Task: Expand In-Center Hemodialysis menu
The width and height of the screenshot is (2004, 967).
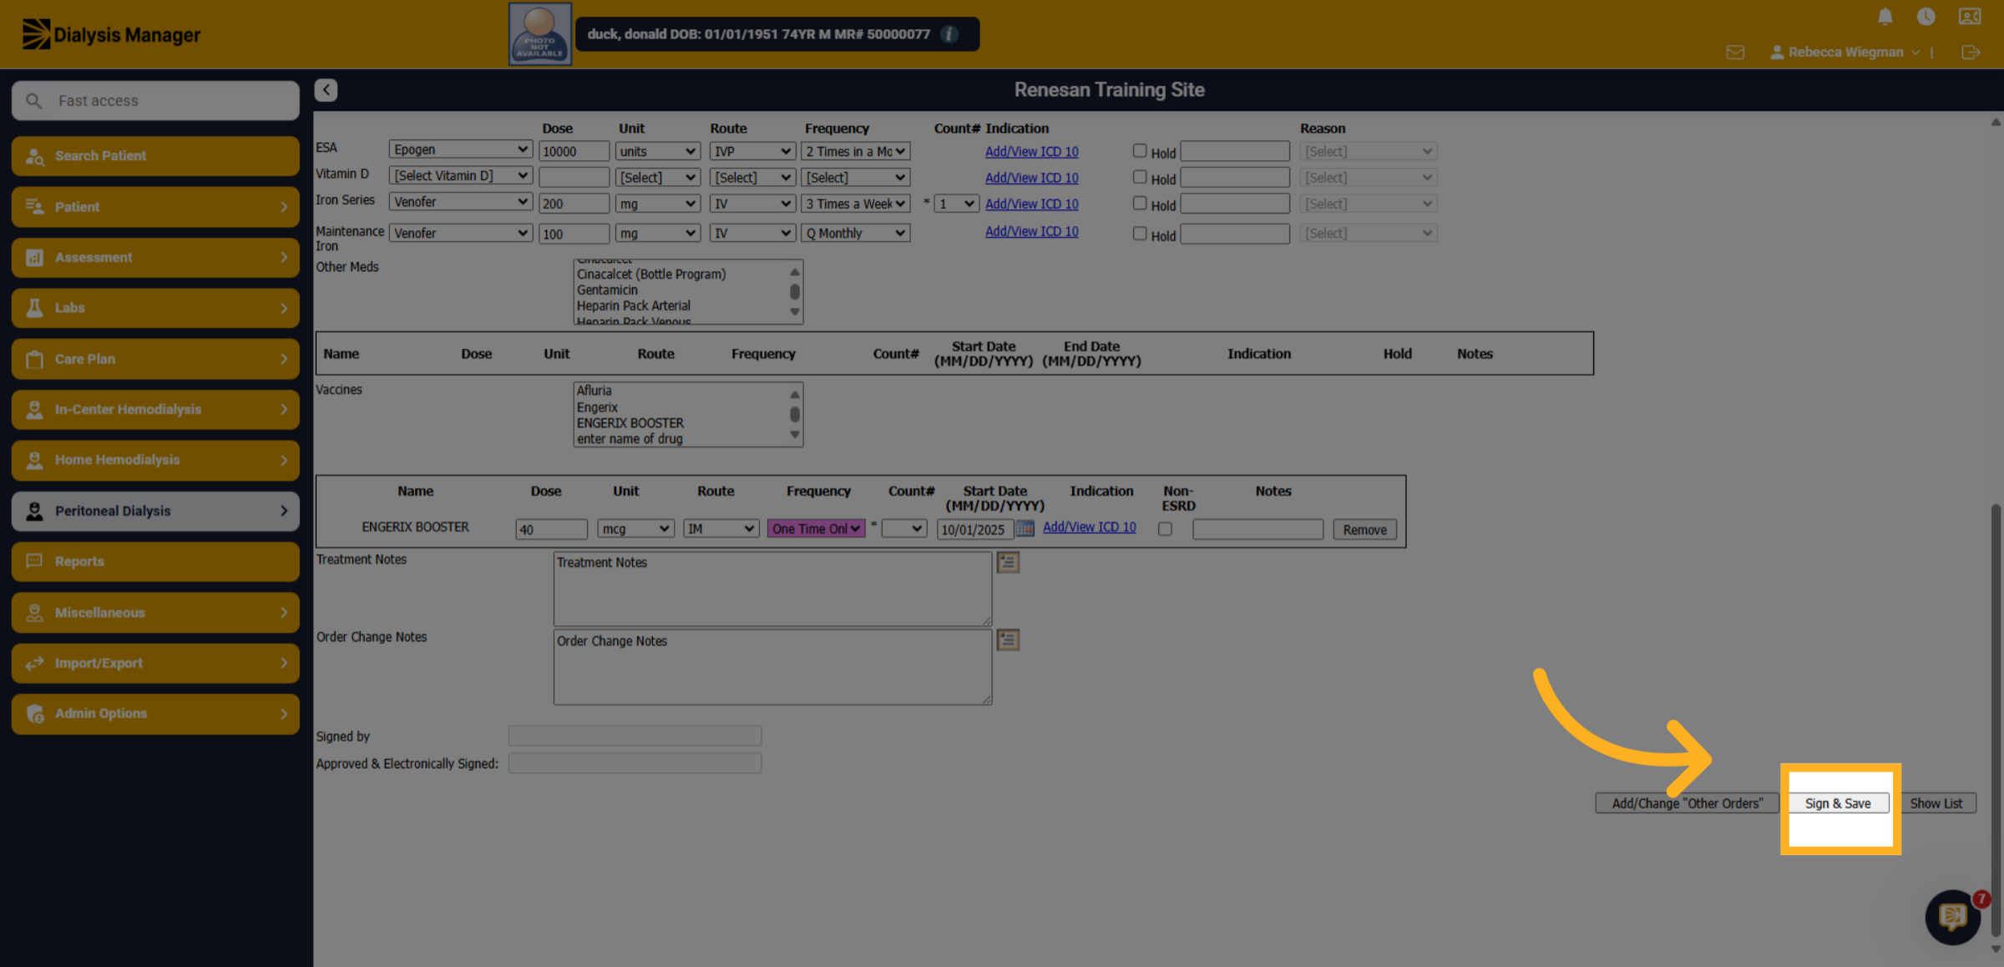Action: click(x=155, y=410)
